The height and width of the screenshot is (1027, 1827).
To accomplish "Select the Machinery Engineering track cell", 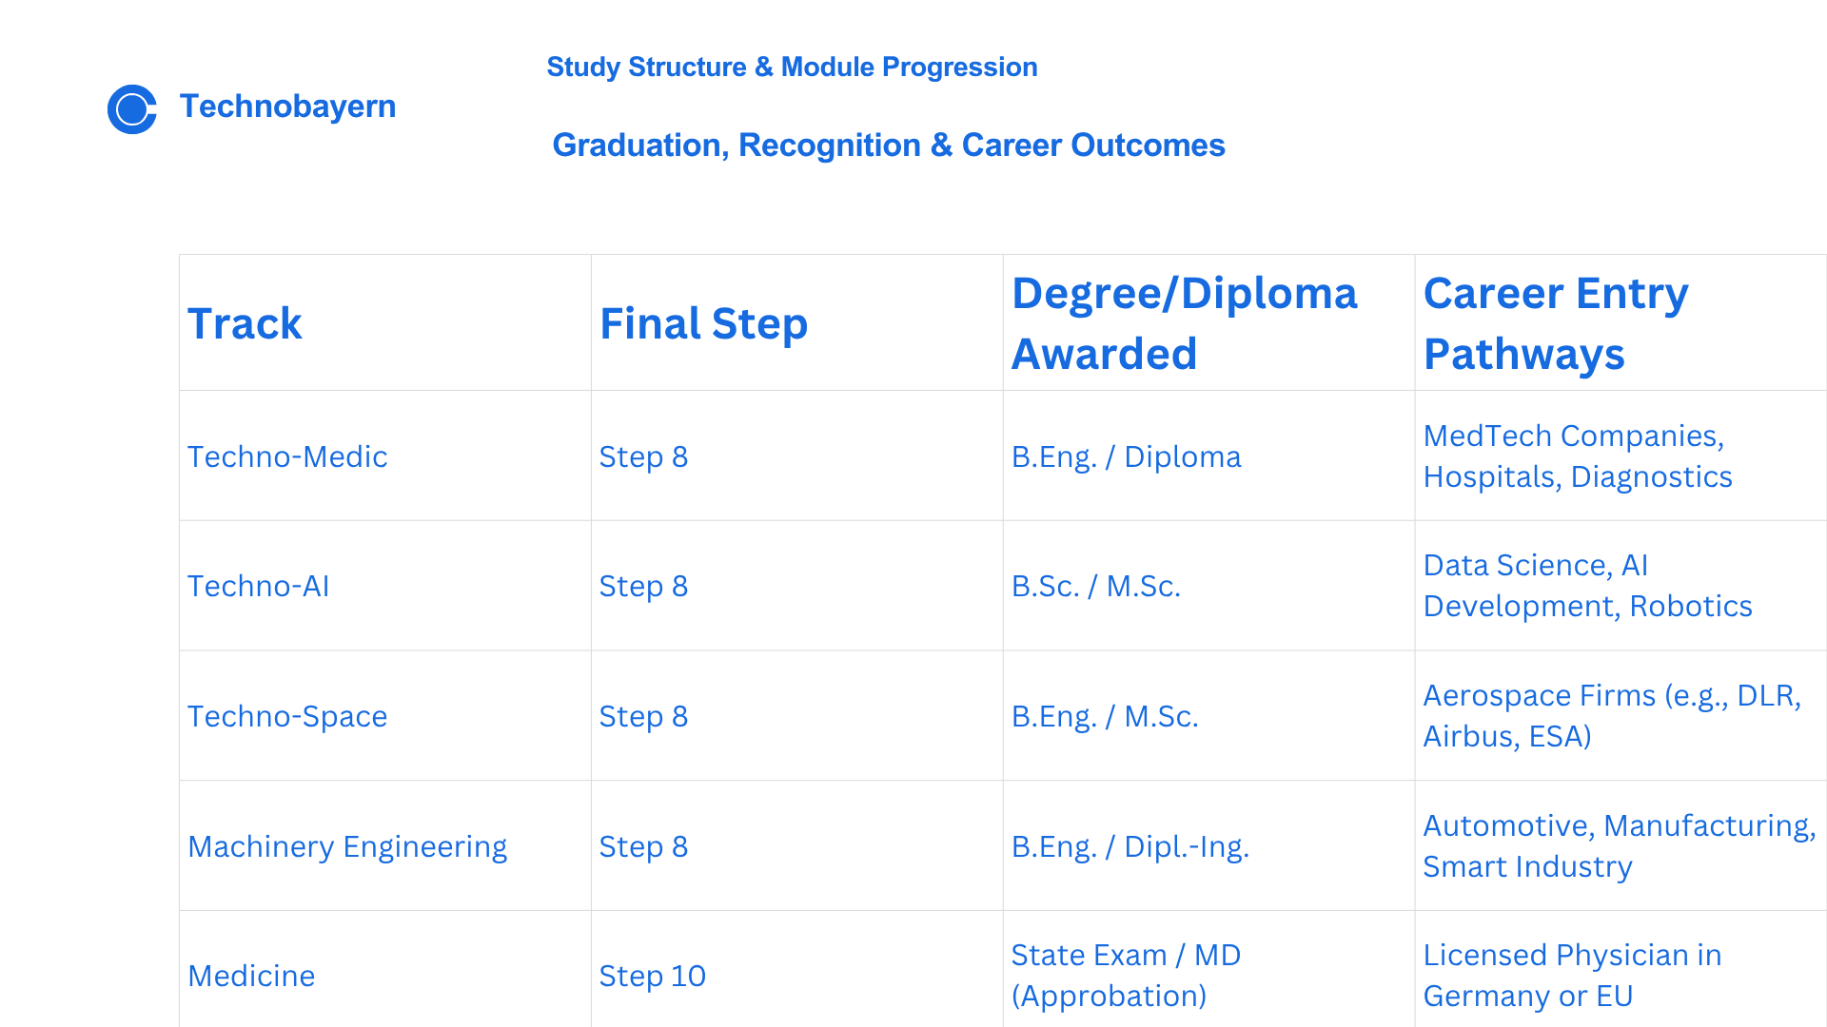I will click(385, 846).
